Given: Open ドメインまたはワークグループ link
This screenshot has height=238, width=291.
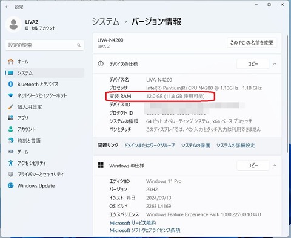Looking at the screenshot, I should tap(149, 146).
